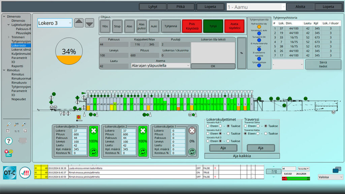Click the Aja kaikkia button

242,156
